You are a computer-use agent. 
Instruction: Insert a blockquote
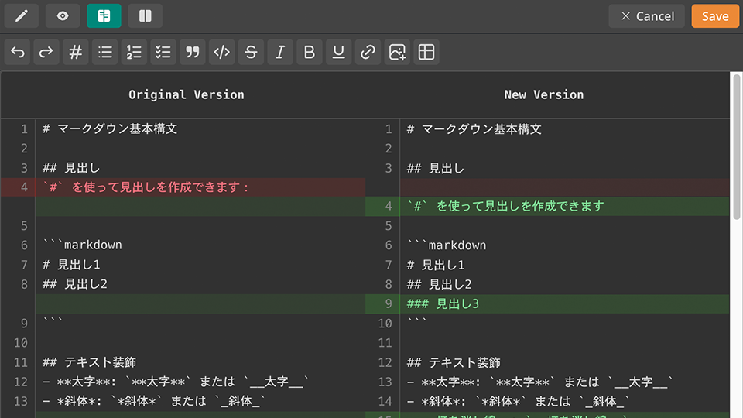point(193,52)
